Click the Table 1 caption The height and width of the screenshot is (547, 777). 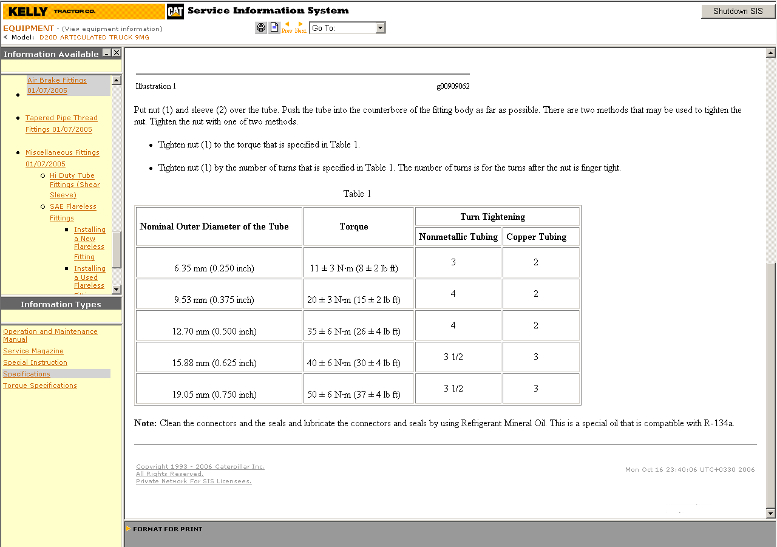[x=357, y=194]
